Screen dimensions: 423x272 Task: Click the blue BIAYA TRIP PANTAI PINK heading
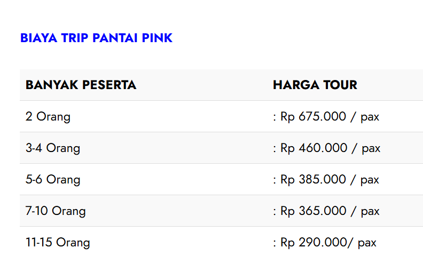coord(96,38)
